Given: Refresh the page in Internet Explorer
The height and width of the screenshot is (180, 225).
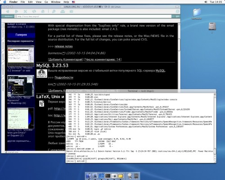Looking at the screenshot, I should (x=34, y=11).
